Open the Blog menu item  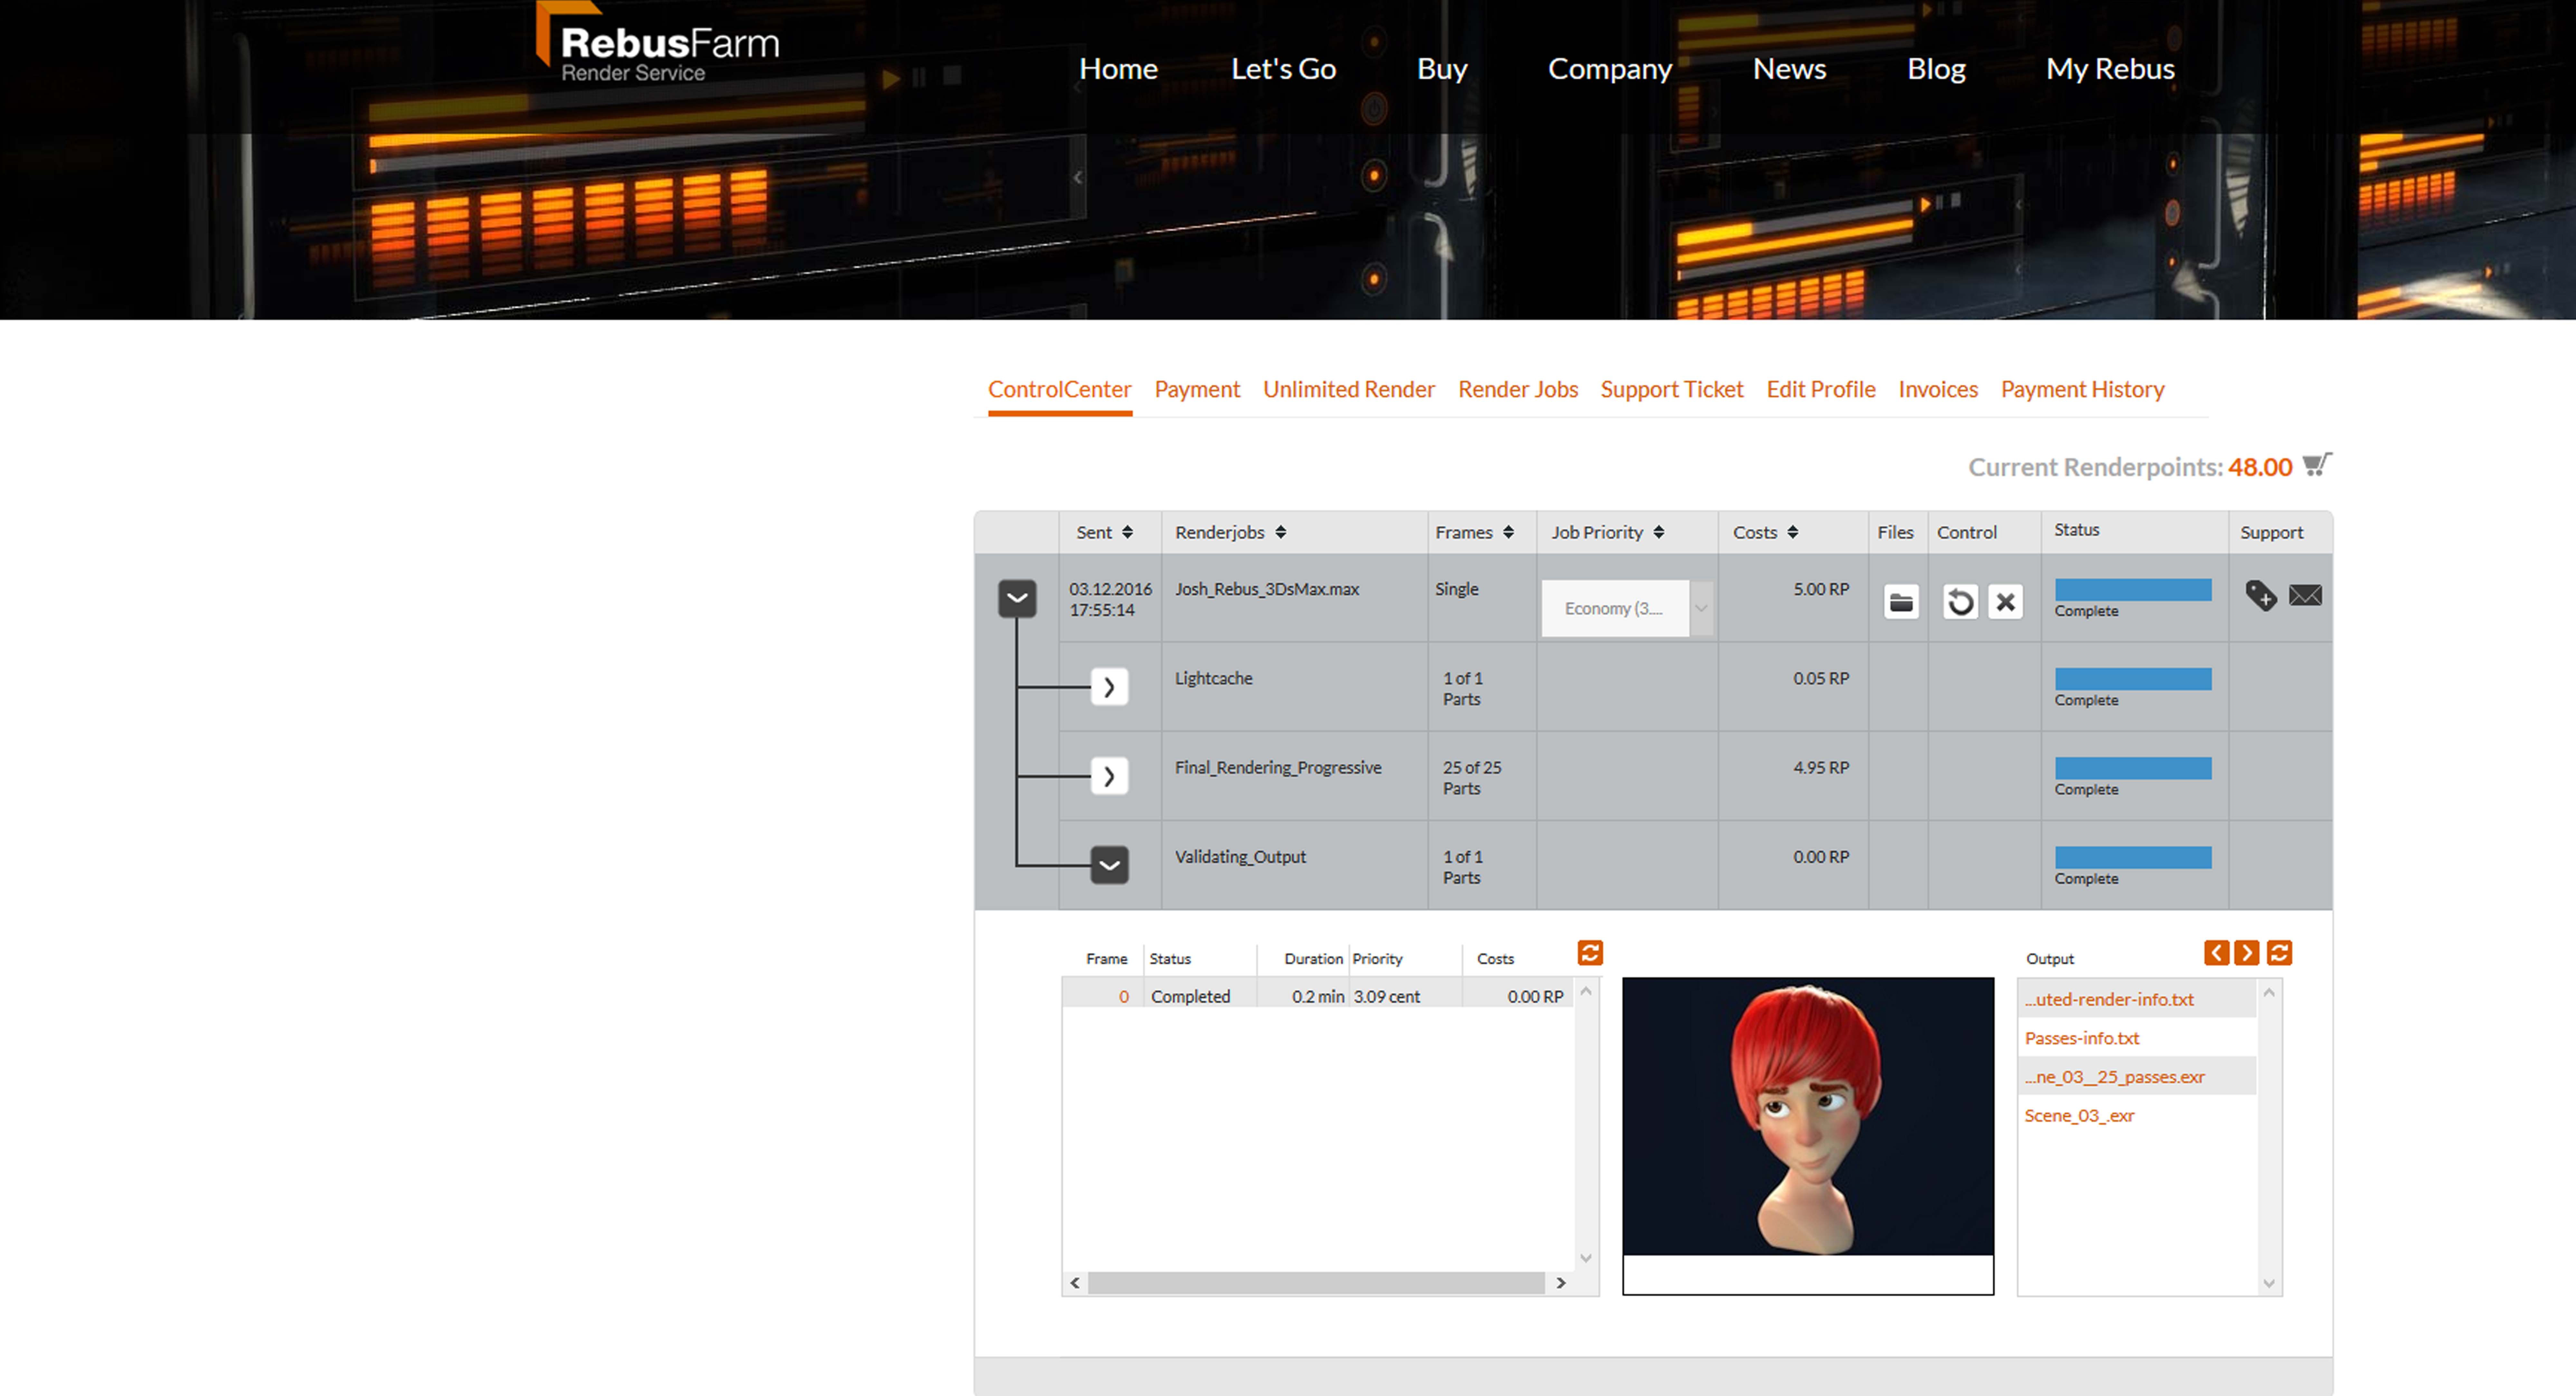[x=1936, y=69]
